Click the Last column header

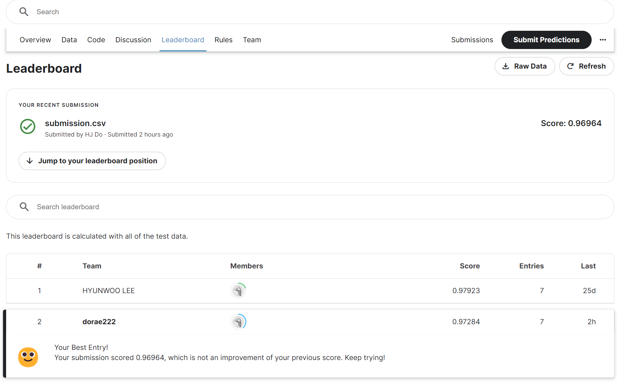click(x=588, y=266)
